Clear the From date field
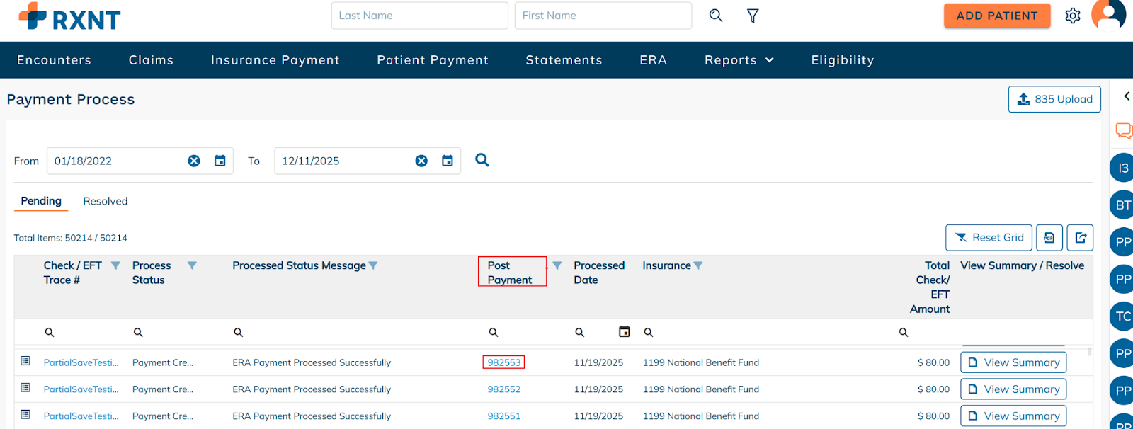Image resolution: width=1133 pixels, height=429 pixels. [x=194, y=161]
